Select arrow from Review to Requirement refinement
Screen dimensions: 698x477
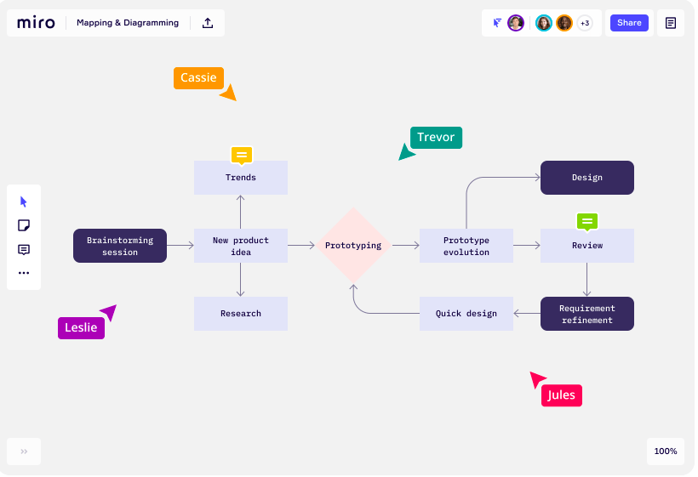pos(588,281)
